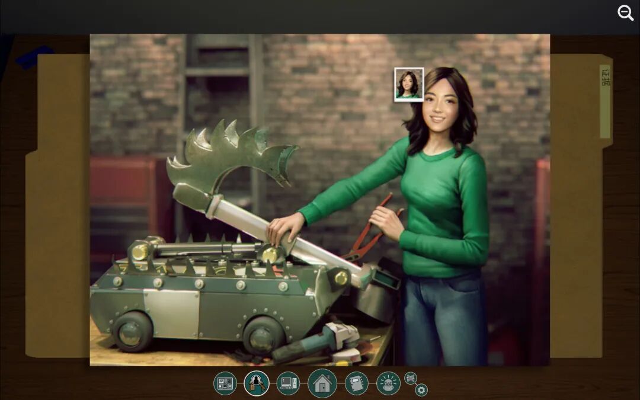
Task: Zoom out with the magnifier icon
Action: pyautogui.click(x=625, y=12)
